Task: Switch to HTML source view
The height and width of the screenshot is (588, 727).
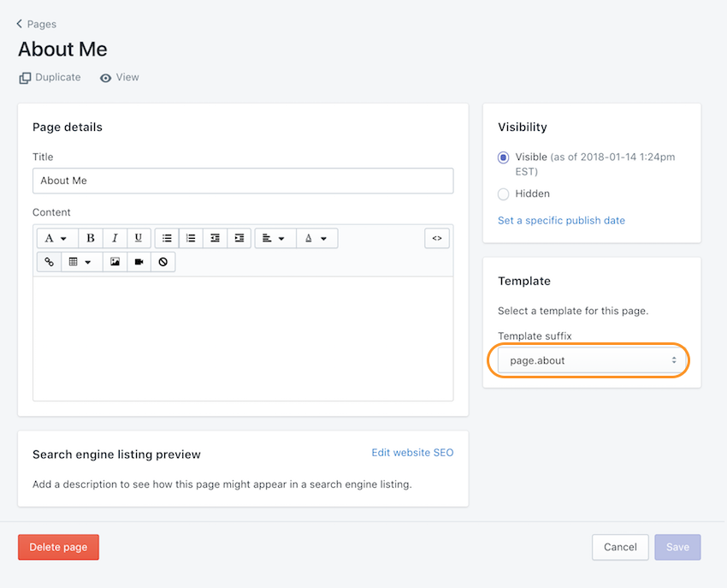Action: tap(436, 238)
